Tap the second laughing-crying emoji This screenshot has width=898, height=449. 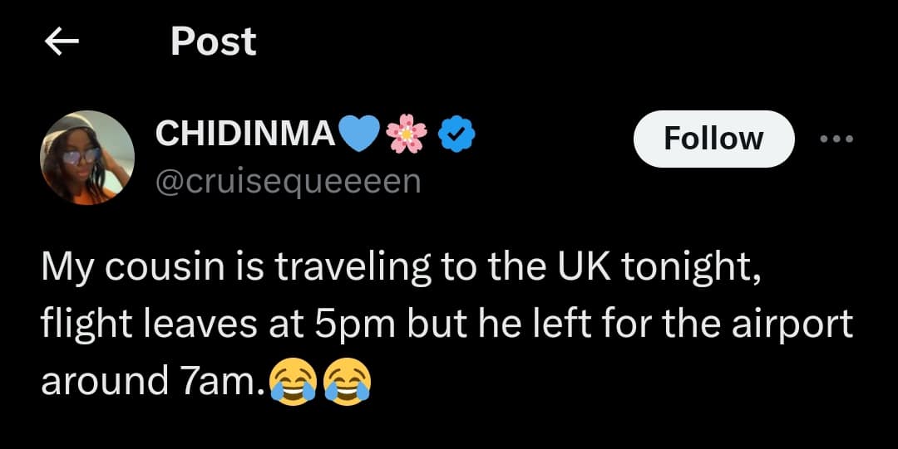coord(347,381)
